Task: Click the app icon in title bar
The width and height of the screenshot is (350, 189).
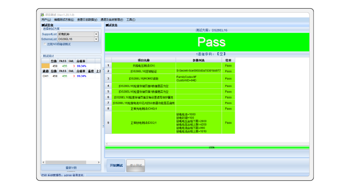Action: [x=42, y=15]
